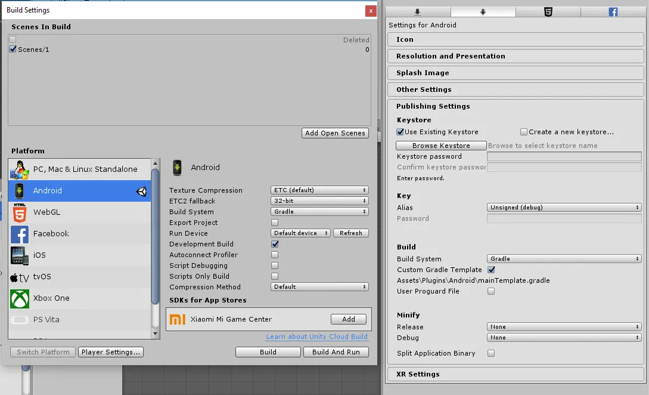
Task: Open Build System dropdown in Build Settings
Action: pyautogui.click(x=319, y=212)
